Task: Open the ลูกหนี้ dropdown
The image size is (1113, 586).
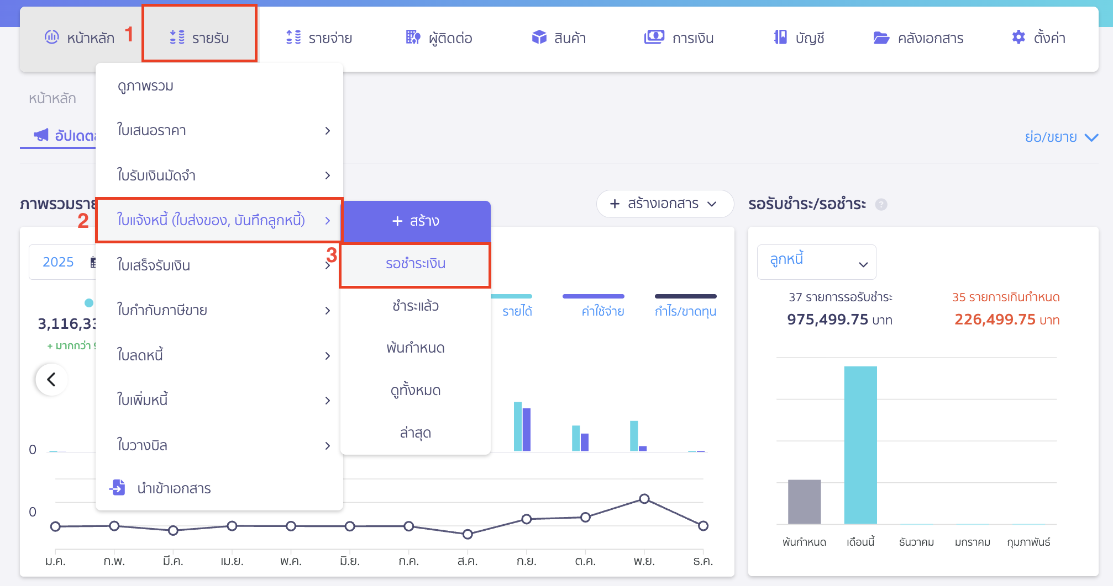Action: pyautogui.click(x=816, y=262)
